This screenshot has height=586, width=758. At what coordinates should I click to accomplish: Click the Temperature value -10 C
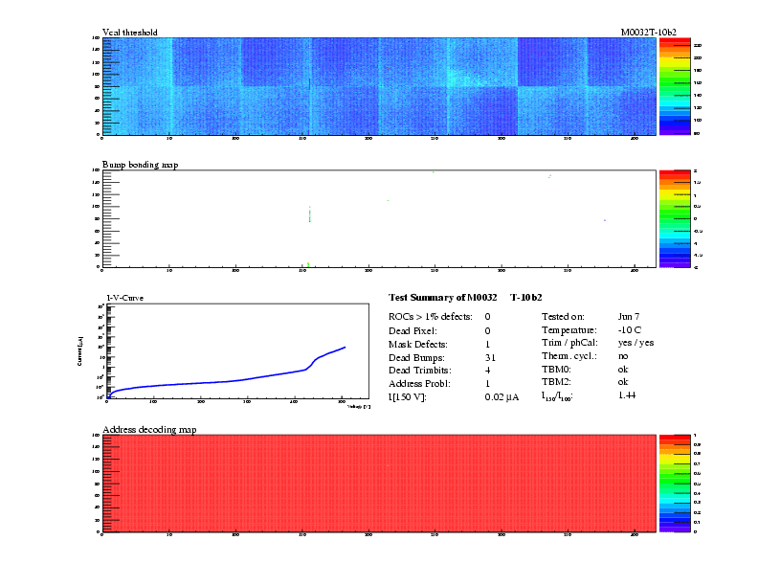pyautogui.click(x=632, y=329)
